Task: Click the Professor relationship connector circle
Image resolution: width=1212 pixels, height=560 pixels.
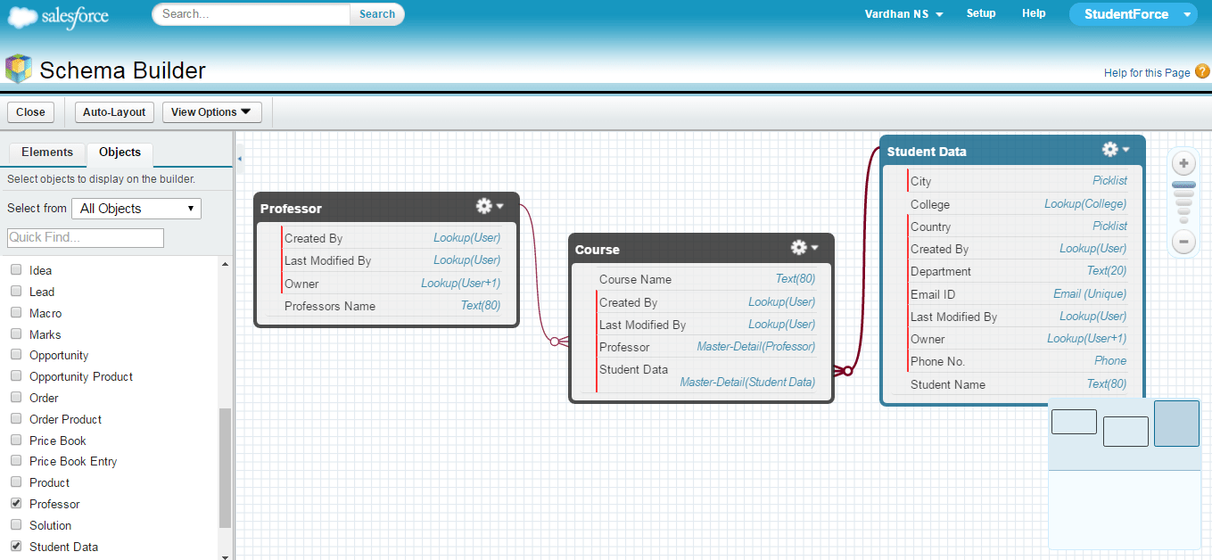Action: click(x=555, y=342)
